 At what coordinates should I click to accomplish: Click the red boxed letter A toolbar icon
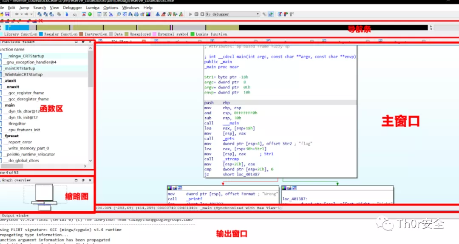tap(84, 14)
